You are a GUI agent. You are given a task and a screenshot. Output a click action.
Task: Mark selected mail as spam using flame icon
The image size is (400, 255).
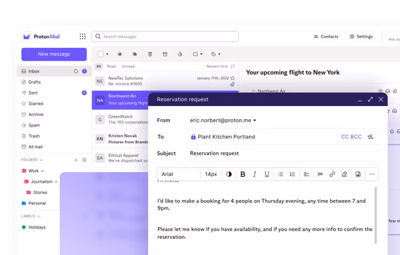pos(180,54)
